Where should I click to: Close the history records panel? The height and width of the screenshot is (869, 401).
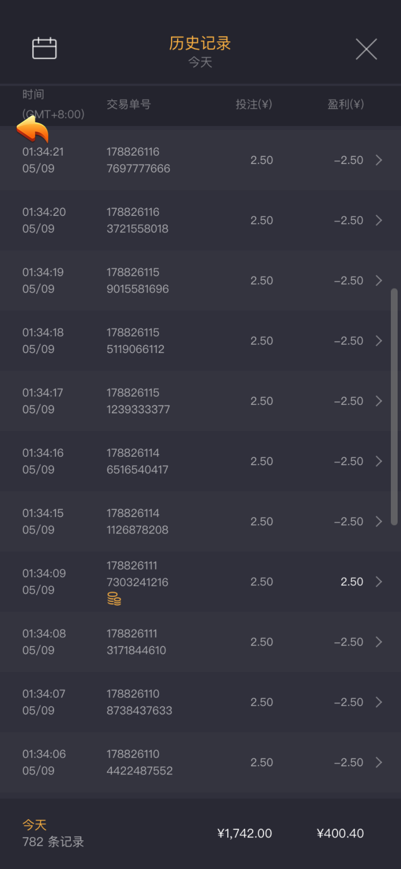(366, 49)
